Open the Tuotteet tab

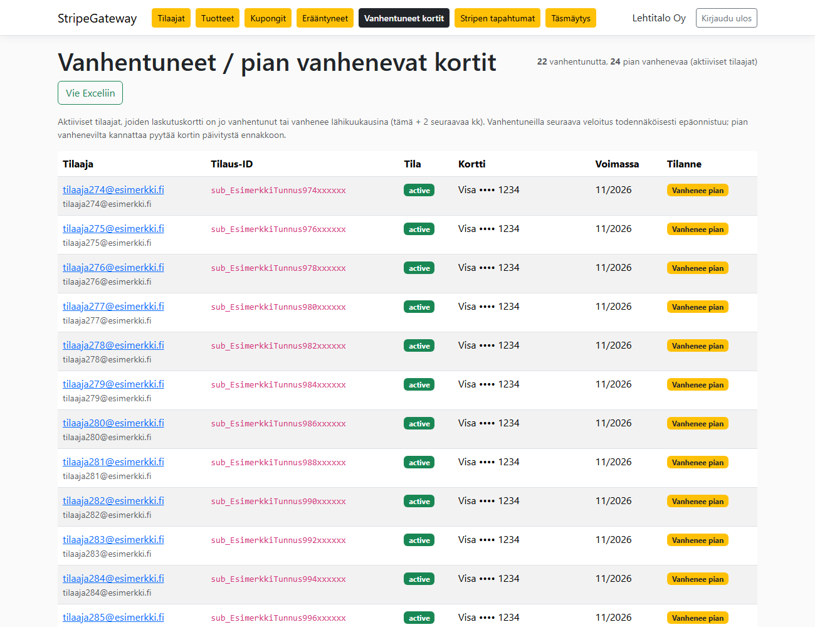tap(218, 18)
